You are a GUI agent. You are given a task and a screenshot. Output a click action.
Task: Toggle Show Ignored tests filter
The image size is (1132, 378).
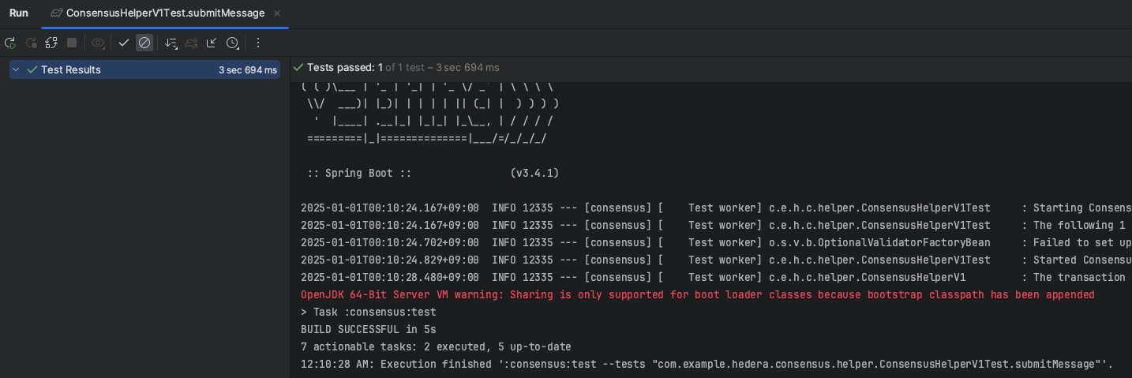click(144, 43)
